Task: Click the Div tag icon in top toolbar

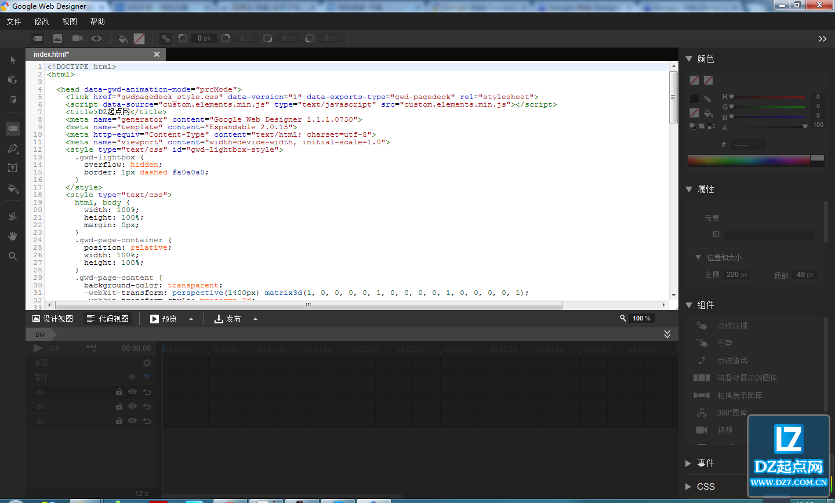Action: [x=38, y=38]
